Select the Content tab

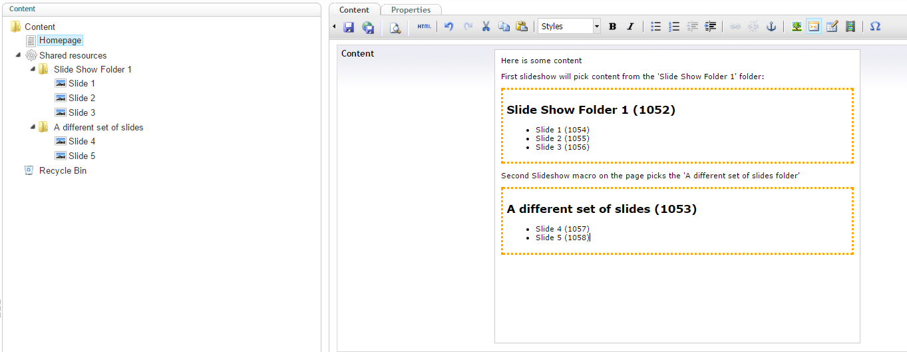(354, 10)
